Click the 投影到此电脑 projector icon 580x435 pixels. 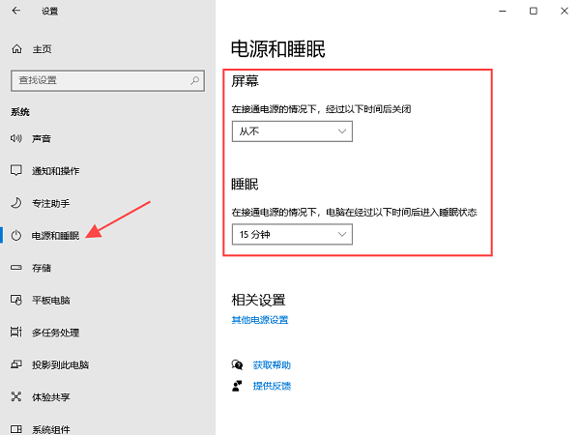[15, 364]
